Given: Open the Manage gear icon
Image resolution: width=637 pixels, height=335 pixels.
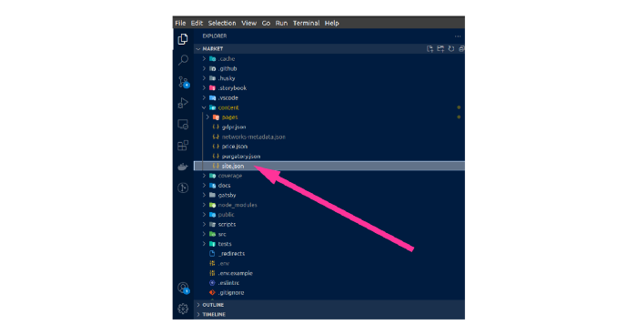Looking at the screenshot, I should (x=183, y=309).
